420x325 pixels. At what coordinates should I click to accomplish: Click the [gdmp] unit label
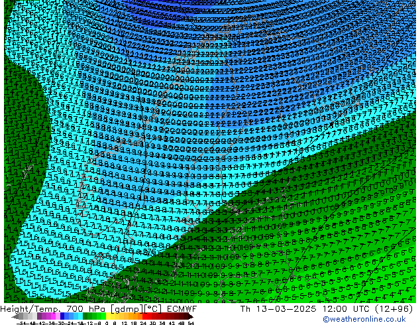(127, 309)
